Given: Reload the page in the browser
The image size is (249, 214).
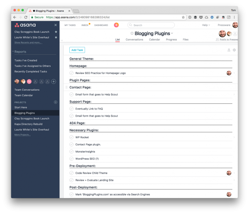Looking at the screenshot, I should 26,17.
